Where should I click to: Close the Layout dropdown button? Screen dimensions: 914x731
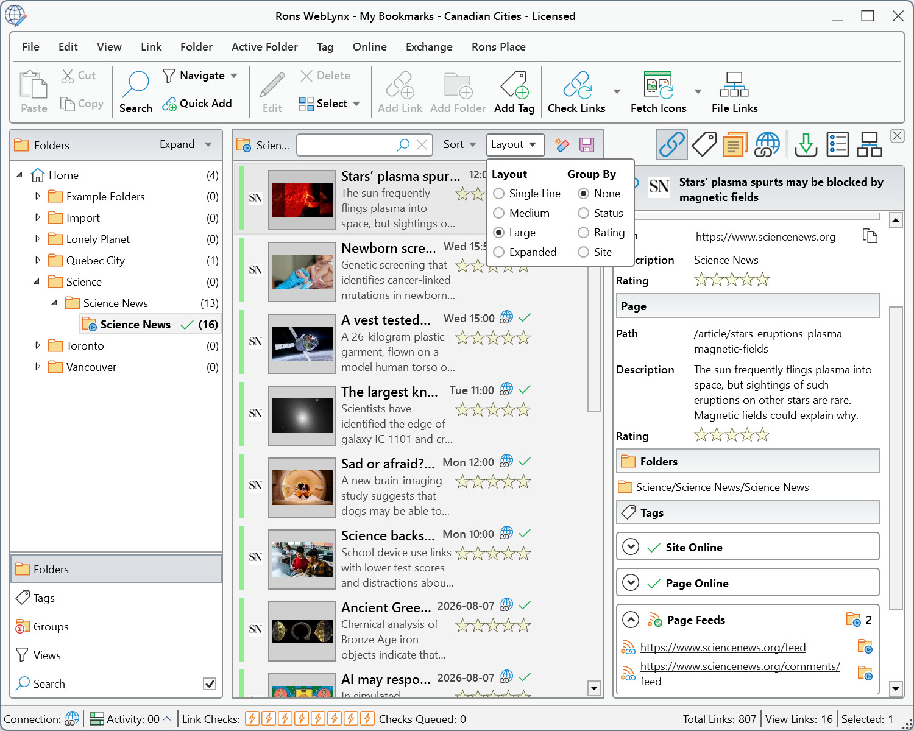(x=515, y=144)
